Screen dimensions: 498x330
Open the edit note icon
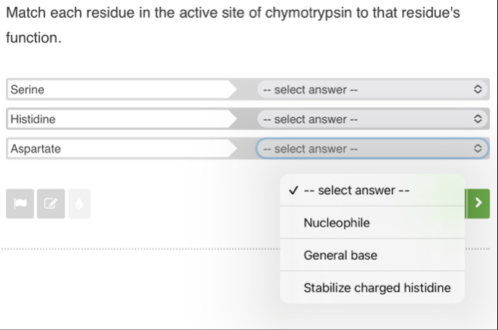point(50,204)
